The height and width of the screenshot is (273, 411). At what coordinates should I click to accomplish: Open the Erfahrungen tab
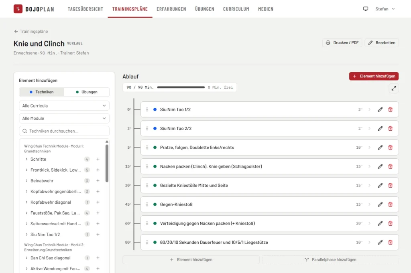coord(171,9)
